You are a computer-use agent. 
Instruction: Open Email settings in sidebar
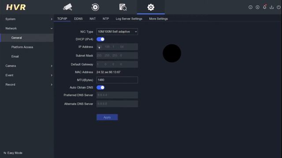click(27, 56)
